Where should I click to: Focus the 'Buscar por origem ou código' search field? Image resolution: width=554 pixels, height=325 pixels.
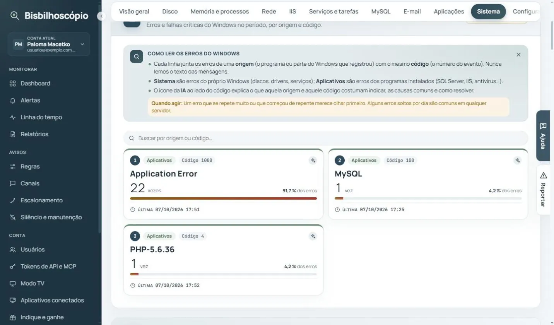[326, 138]
